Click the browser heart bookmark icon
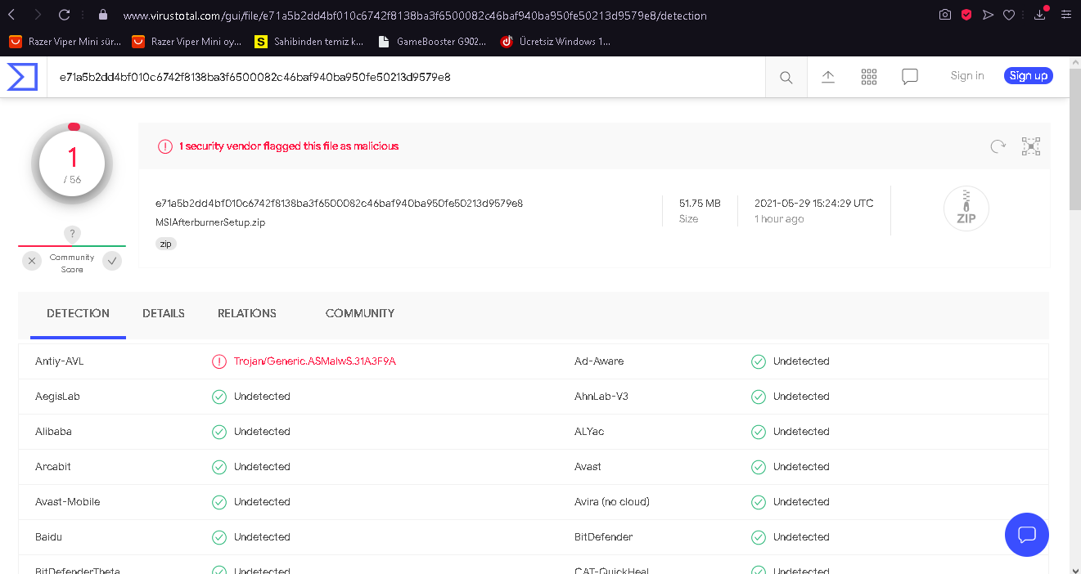1081x574 pixels. click(x=1009, y=15)
